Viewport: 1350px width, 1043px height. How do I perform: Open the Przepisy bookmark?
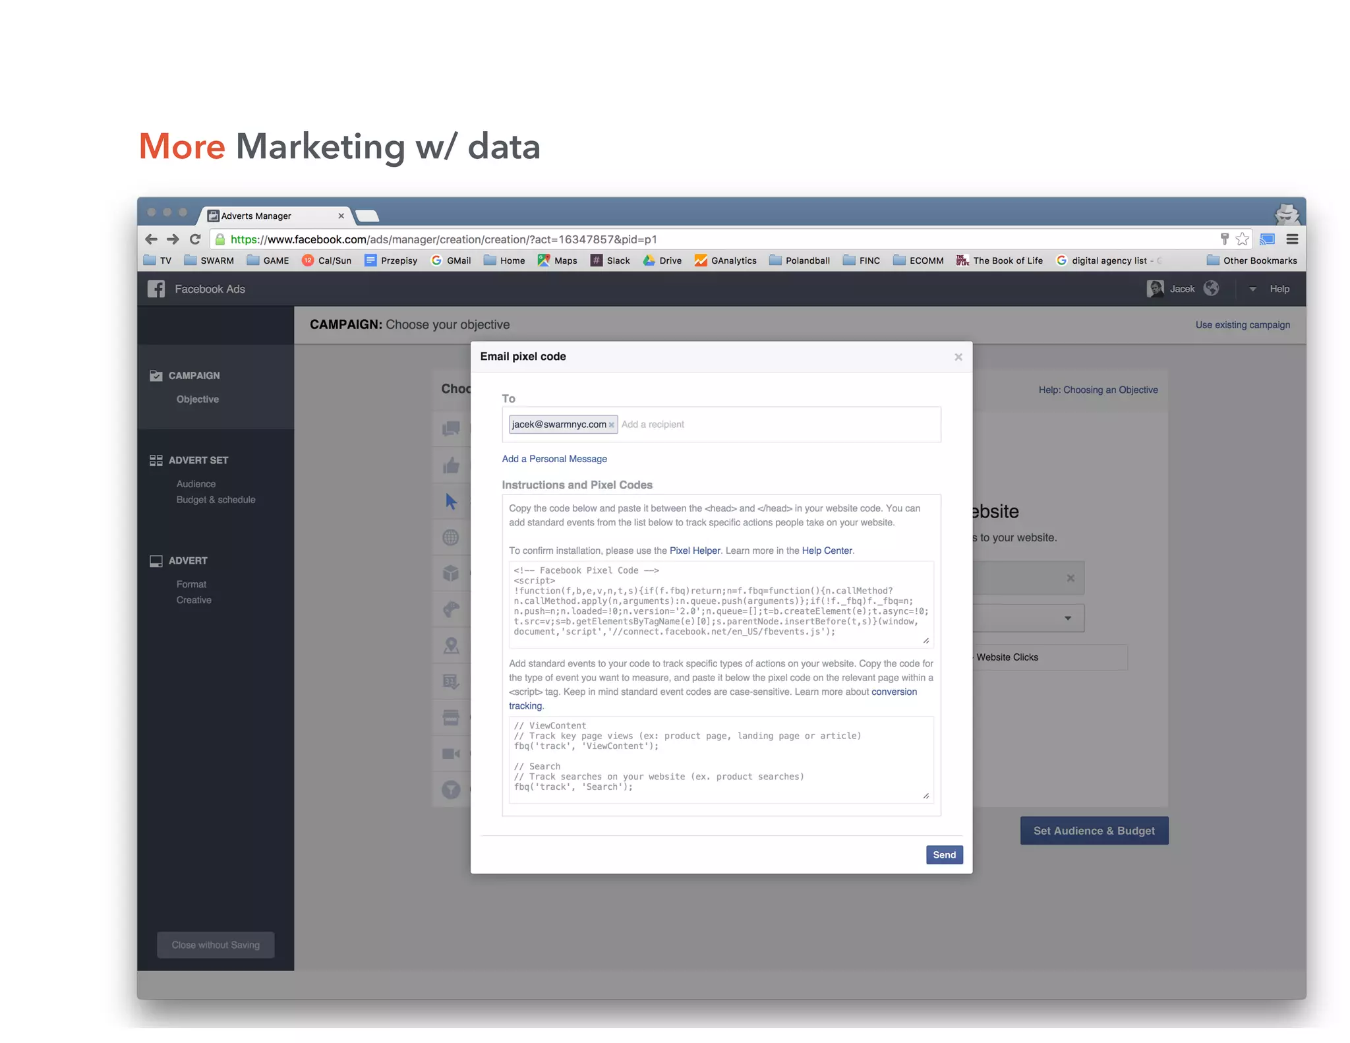tap(391, 260)
